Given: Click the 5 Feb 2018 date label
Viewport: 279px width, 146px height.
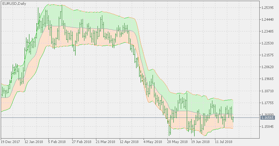Looking at the screenshot, I should (57, 142).
